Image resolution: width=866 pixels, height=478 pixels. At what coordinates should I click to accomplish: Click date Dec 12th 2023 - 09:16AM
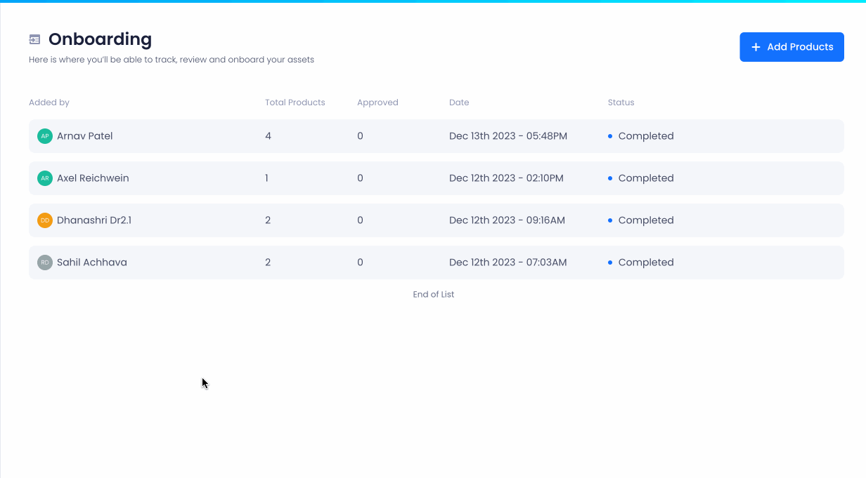507,220
